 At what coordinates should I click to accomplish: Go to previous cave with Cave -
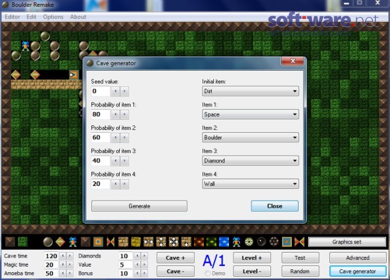coord(175,271)
